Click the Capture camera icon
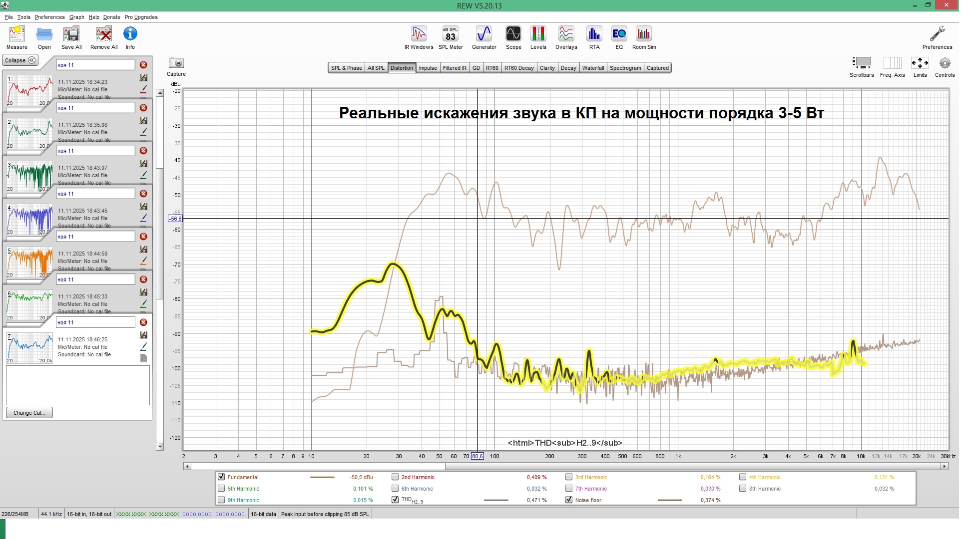 176,63
